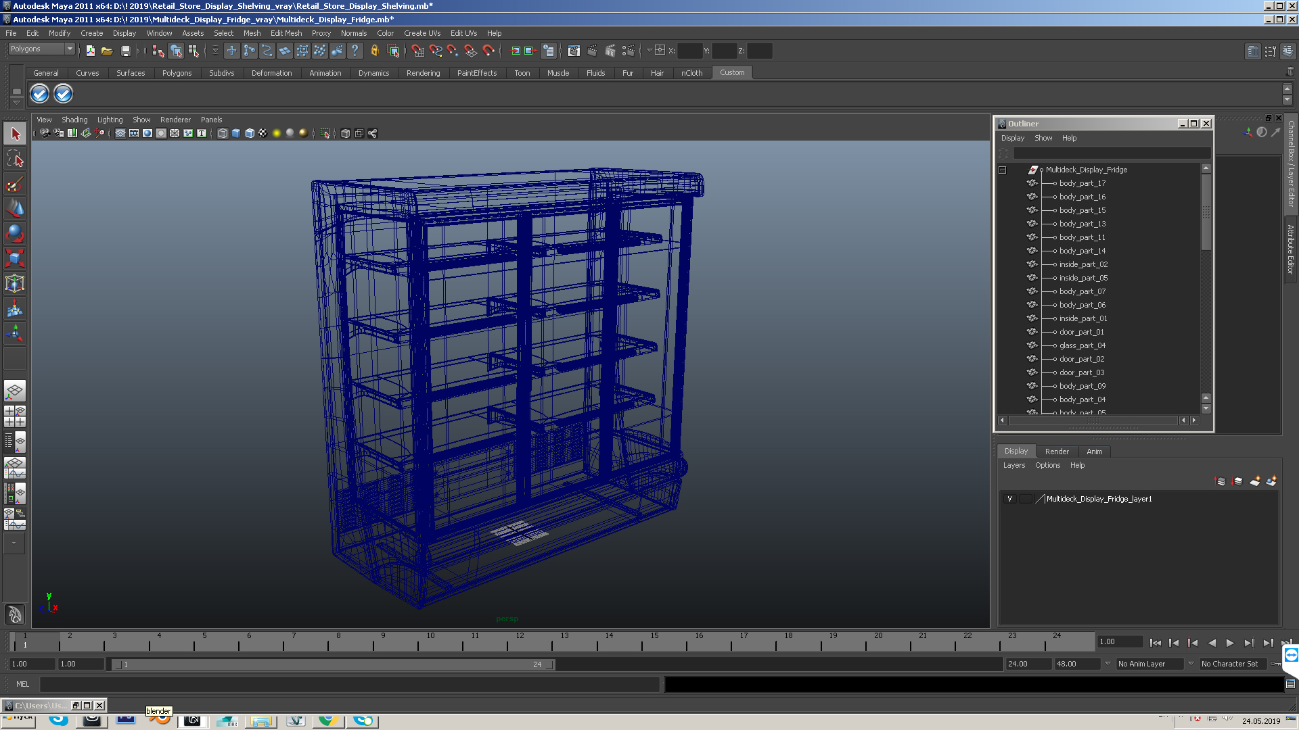Select glass_part_04 in the Outliner
The image size is (1299, 730).
1082,345
